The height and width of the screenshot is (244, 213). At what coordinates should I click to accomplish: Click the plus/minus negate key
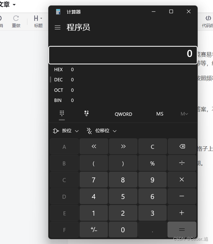point(94,230)
